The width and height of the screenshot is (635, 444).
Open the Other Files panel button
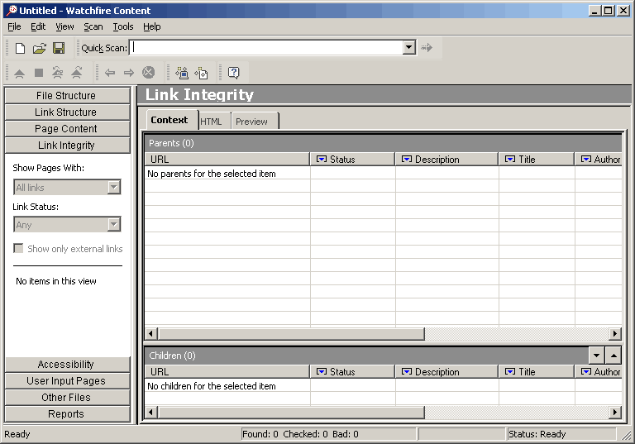point(67,398)
